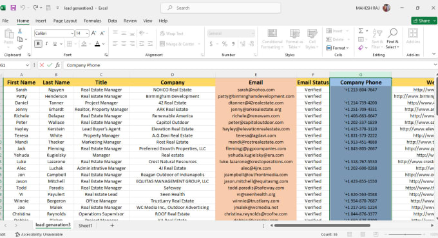
Task: Switch to Sheet1 tab
Action: pyautogui.click(x=85, y=225)
